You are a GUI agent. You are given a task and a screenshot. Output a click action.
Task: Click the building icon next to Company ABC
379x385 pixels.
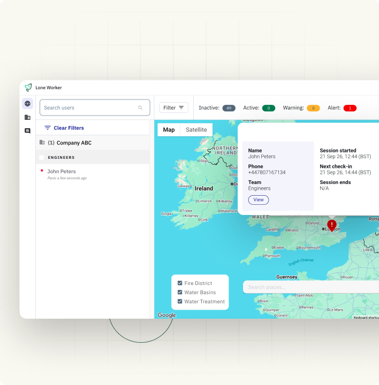42,142
